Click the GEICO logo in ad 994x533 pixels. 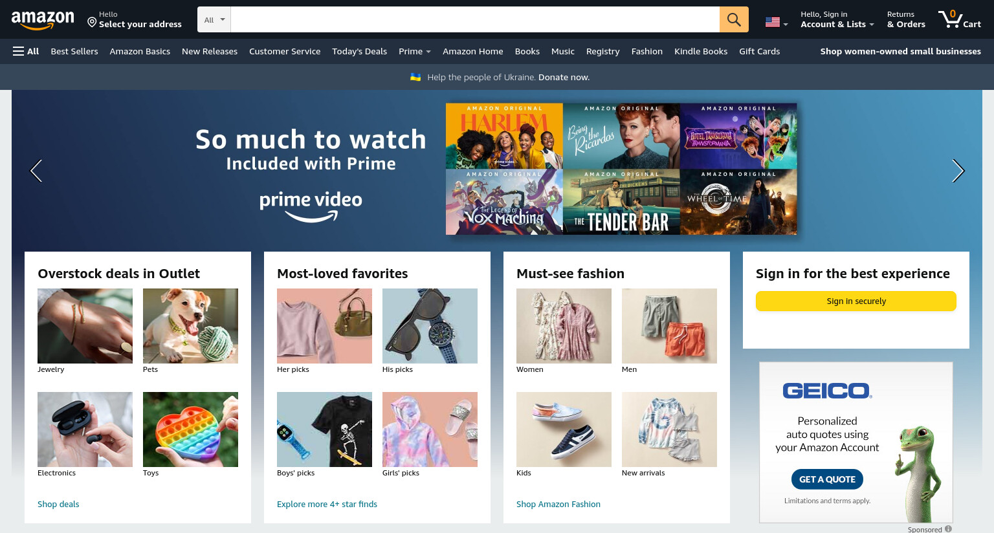click(x=827, y=391)
